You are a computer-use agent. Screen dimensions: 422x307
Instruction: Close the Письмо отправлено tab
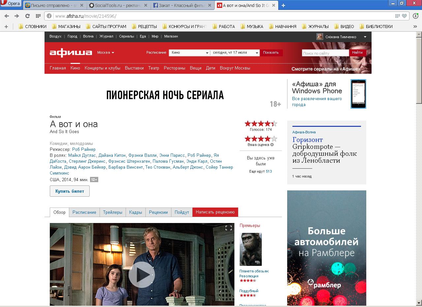[x=82, y=5]
